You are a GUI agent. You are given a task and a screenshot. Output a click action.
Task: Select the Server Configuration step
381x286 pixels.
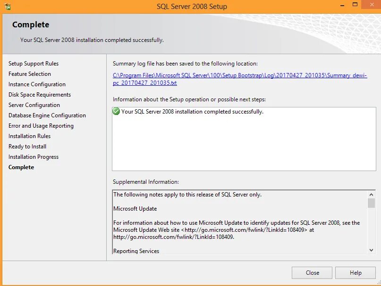click(x=34, y=105)
